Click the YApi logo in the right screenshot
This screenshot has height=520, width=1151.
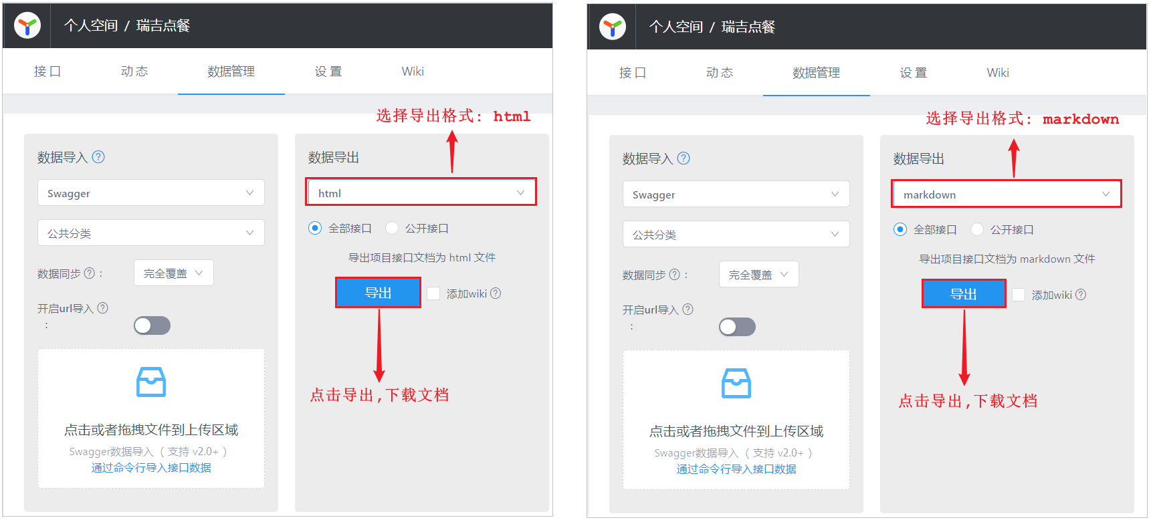(x=612, y=27)
